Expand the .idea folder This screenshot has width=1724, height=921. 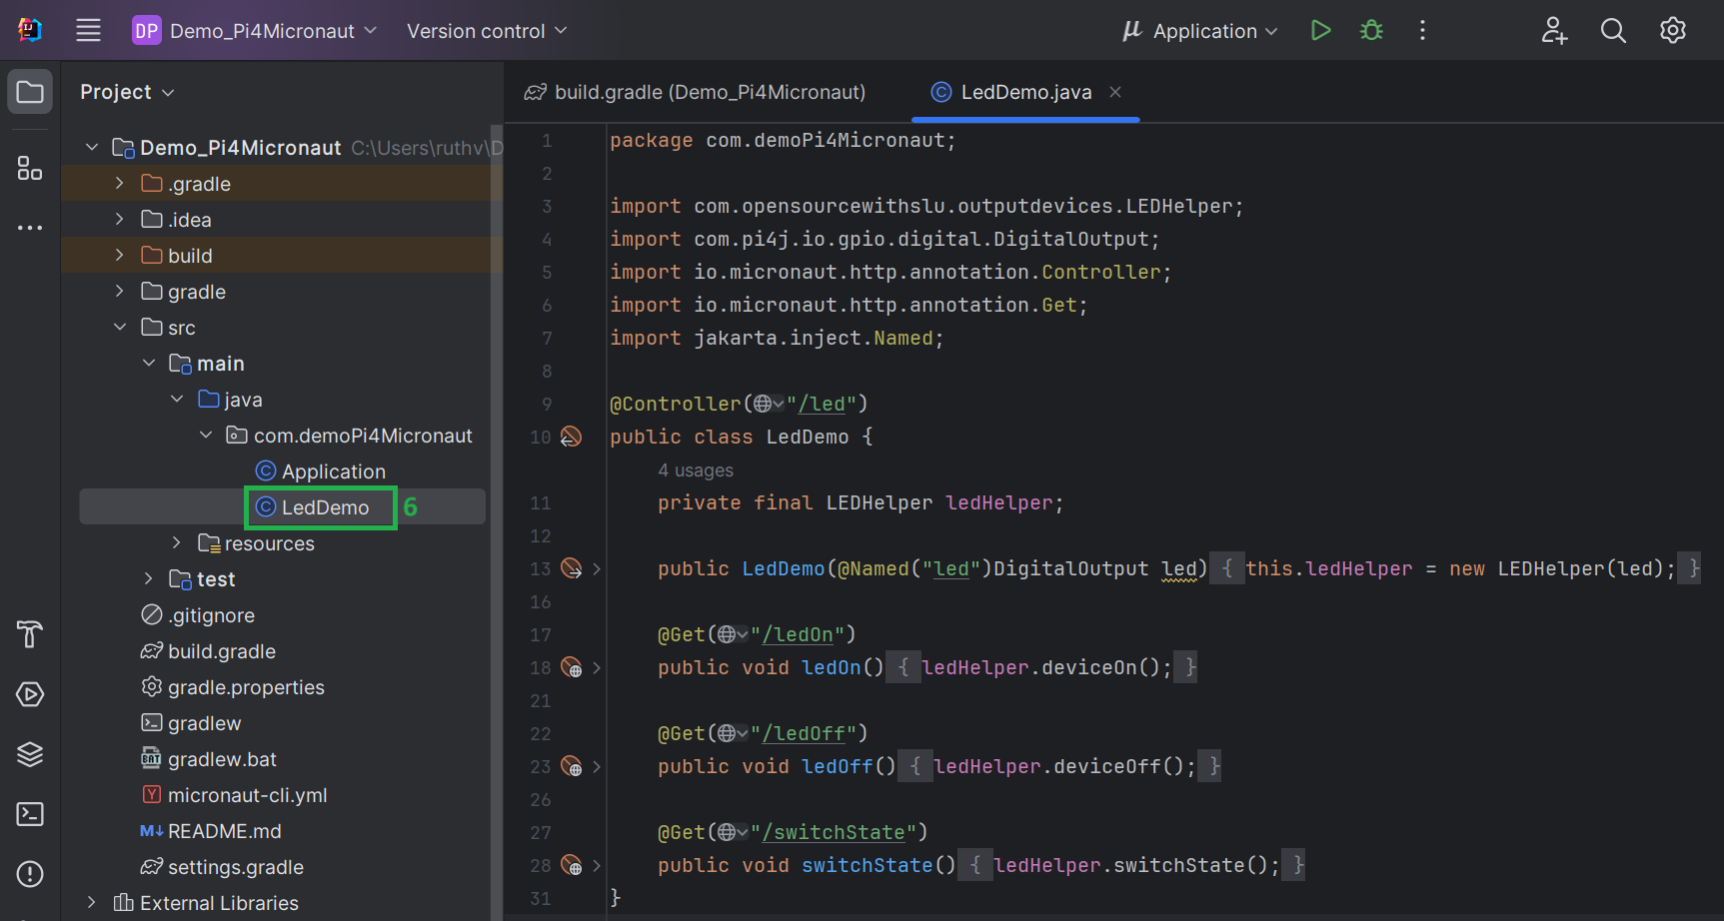[120, 220]
